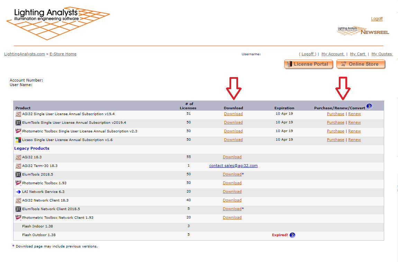Go to LightingAnalysts.com breadcrumb link

pyautogui.click(x=24, y=54)
